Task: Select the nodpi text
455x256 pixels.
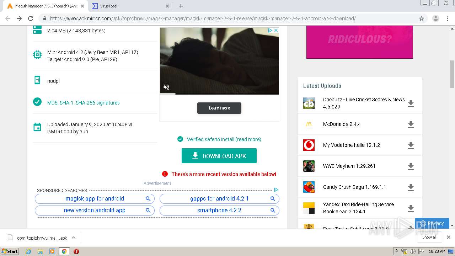Action: (53, 81)
